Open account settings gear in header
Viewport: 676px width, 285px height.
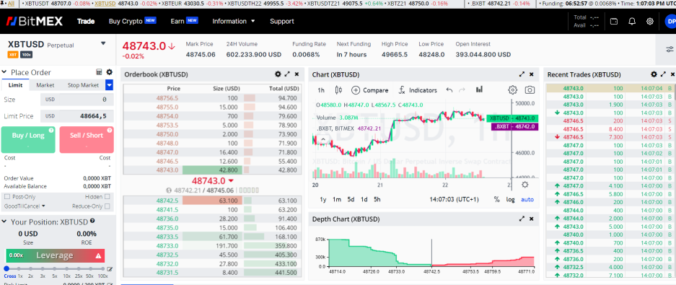pos(650,21)
